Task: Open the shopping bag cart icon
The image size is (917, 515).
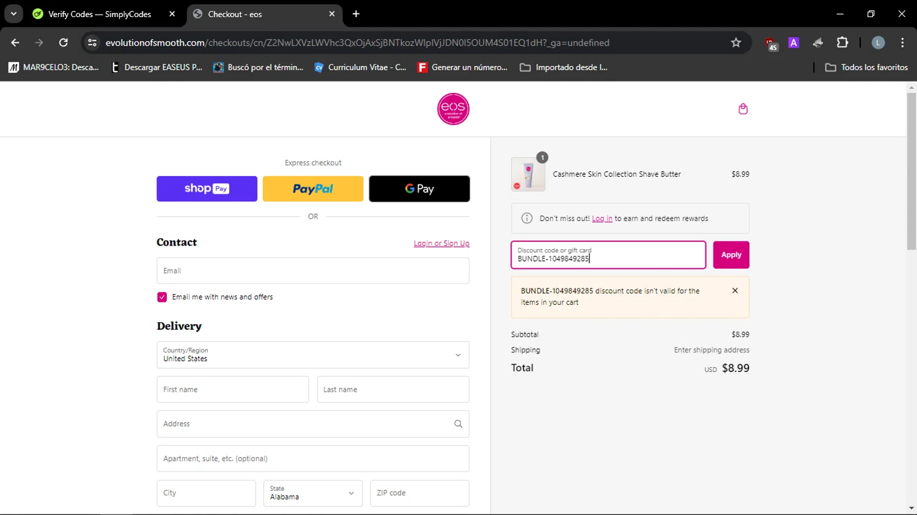Action: (x=743, y=109)
